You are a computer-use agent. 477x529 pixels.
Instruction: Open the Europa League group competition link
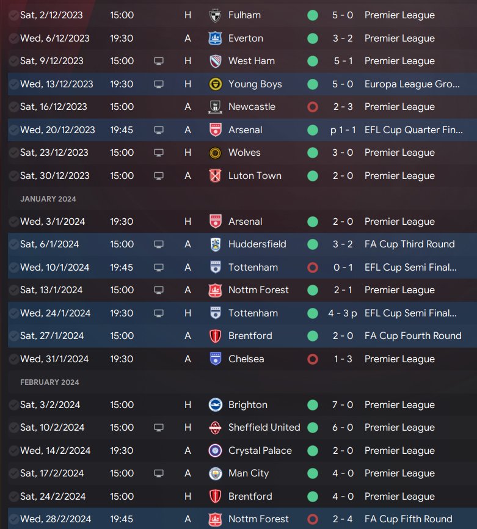(412, 84)
